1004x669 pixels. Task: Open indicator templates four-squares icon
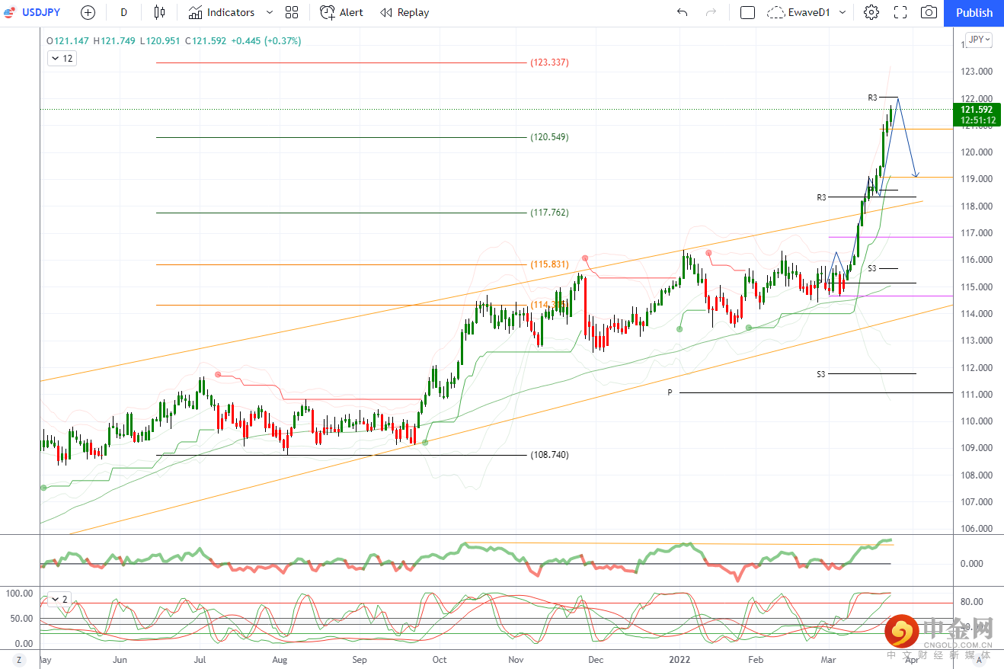[x=292, y=12]
